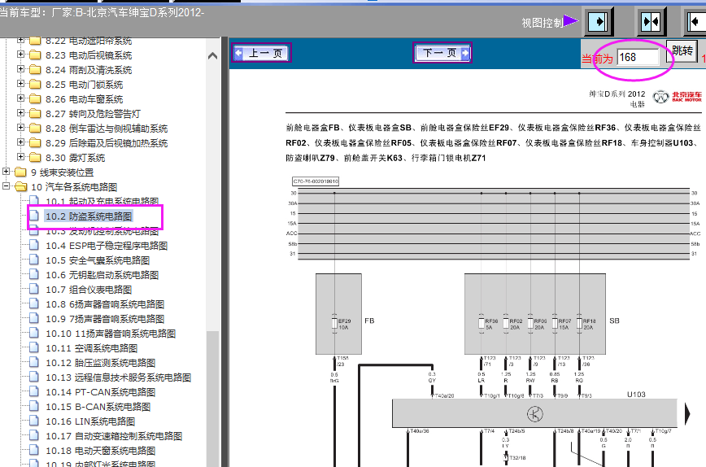This screenshot has width=706, height=467.
Task: Click the black arrow right of U103 block
Action: tap(687, 413)
